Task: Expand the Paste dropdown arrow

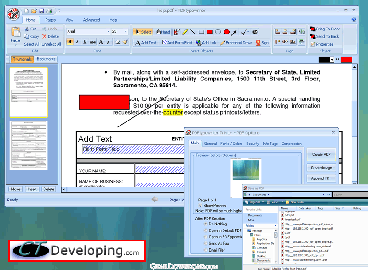Action: [15, 45]
